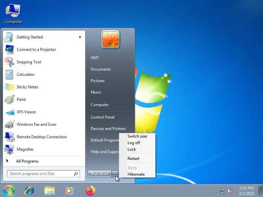Click the Getting Started icon
This screenshot has width=263, height=197.
[9, 37]
